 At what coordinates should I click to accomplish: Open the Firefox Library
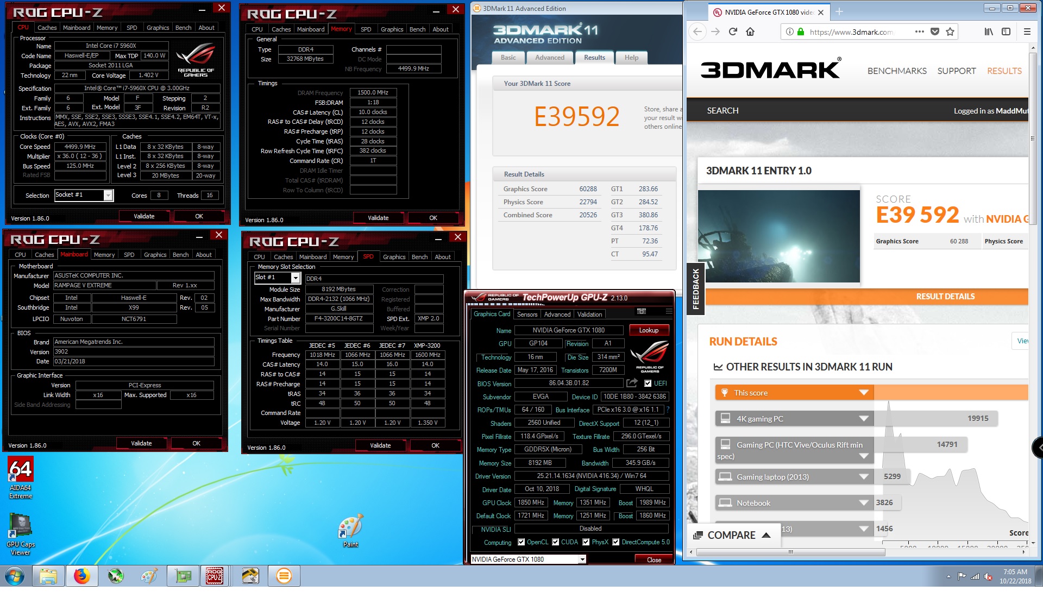tap(989, 32)
